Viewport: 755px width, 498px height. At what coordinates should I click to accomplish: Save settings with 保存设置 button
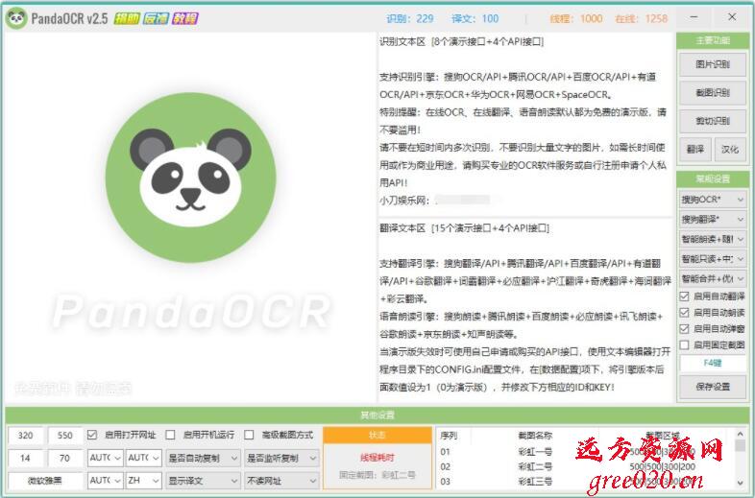tap(712, 386)
